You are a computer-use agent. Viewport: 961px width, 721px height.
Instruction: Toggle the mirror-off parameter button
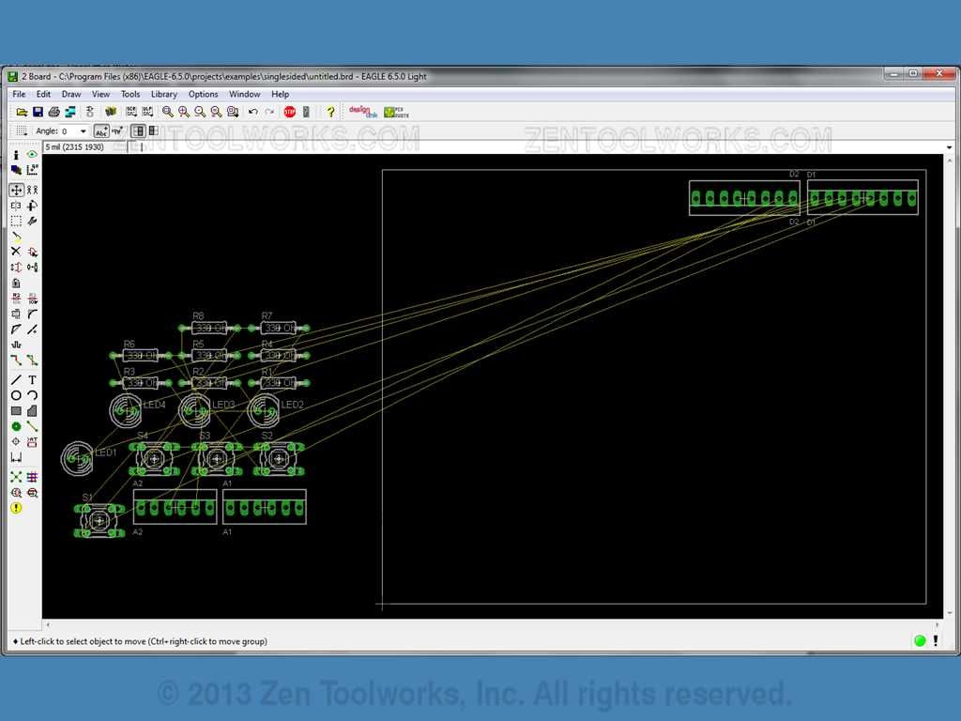coord(139,130)
